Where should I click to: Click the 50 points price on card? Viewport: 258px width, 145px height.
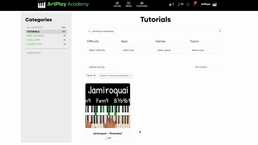[108, 138]
